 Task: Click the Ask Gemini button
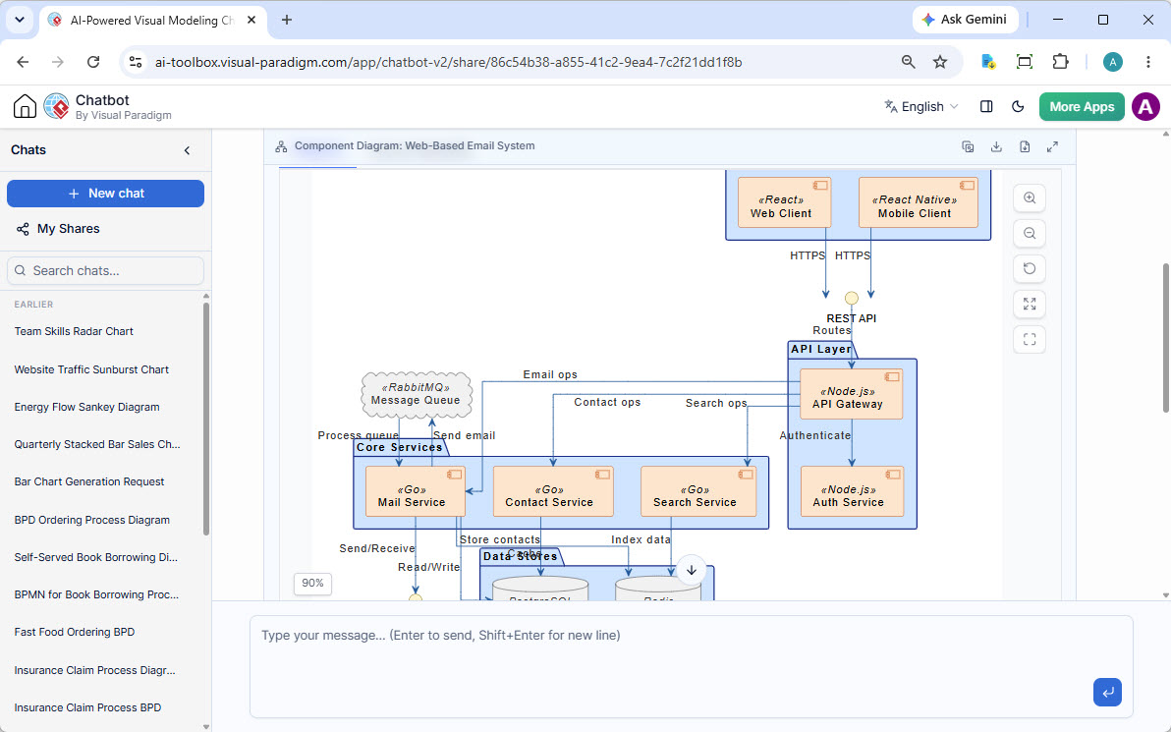[x=965, y=21]
